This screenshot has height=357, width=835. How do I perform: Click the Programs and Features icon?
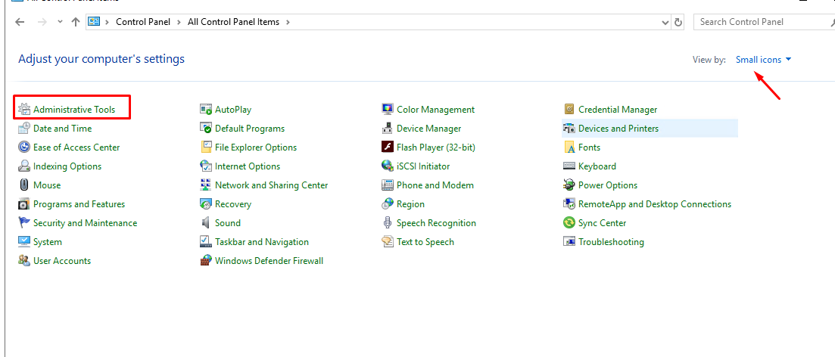24,203
